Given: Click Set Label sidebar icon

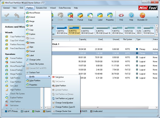Looking at the screenshot, I should 7,86.
